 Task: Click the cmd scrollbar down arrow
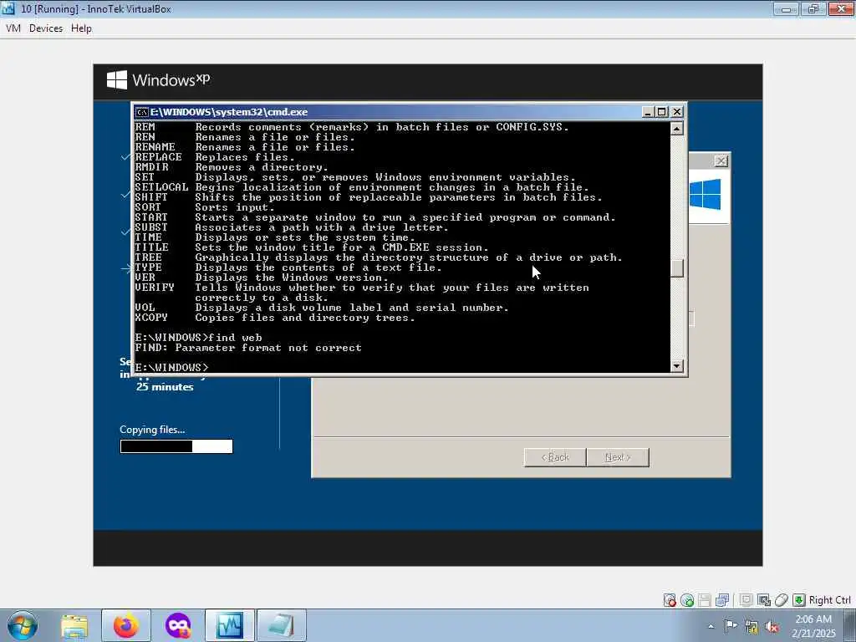coord(677,366)
